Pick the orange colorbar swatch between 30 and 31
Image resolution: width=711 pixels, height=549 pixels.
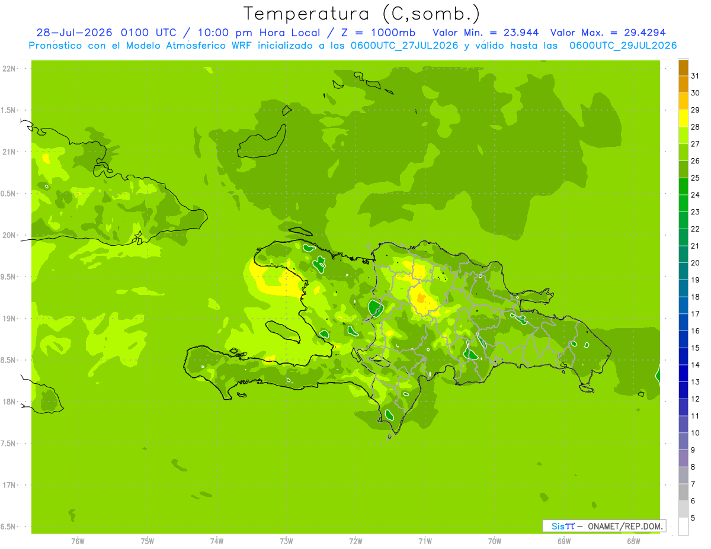pyautogui.click(x=683, y=84)
